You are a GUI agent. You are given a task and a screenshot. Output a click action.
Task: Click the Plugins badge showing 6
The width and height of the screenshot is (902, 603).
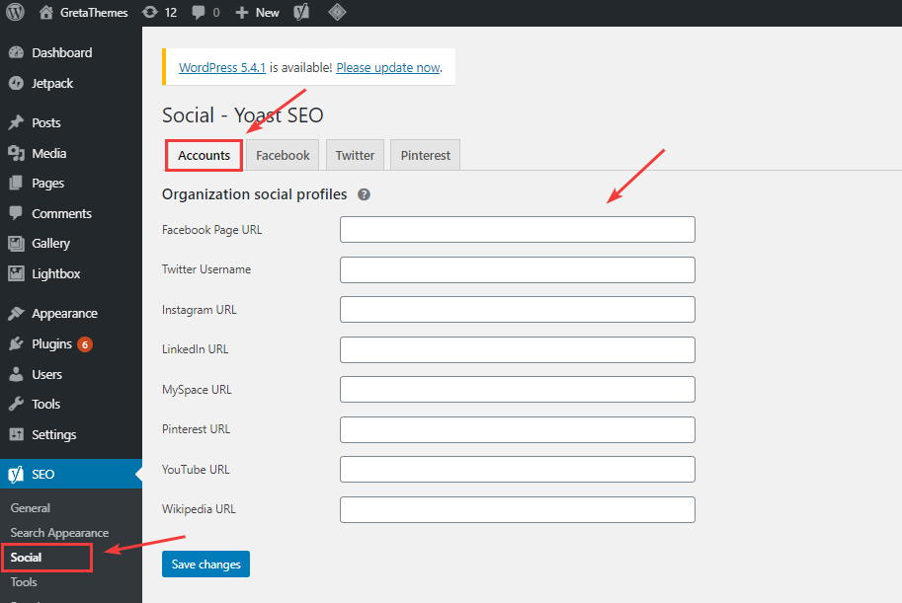tap(85, 344)
